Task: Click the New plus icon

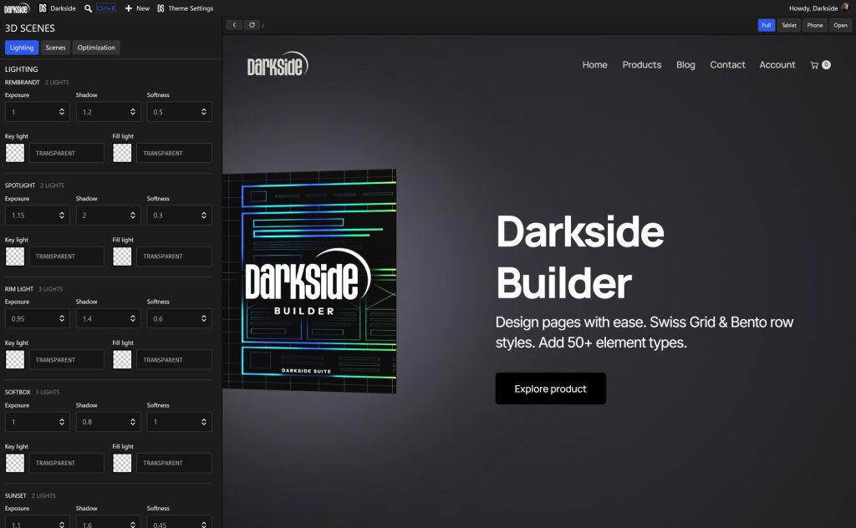Action: tap(128, 8)
